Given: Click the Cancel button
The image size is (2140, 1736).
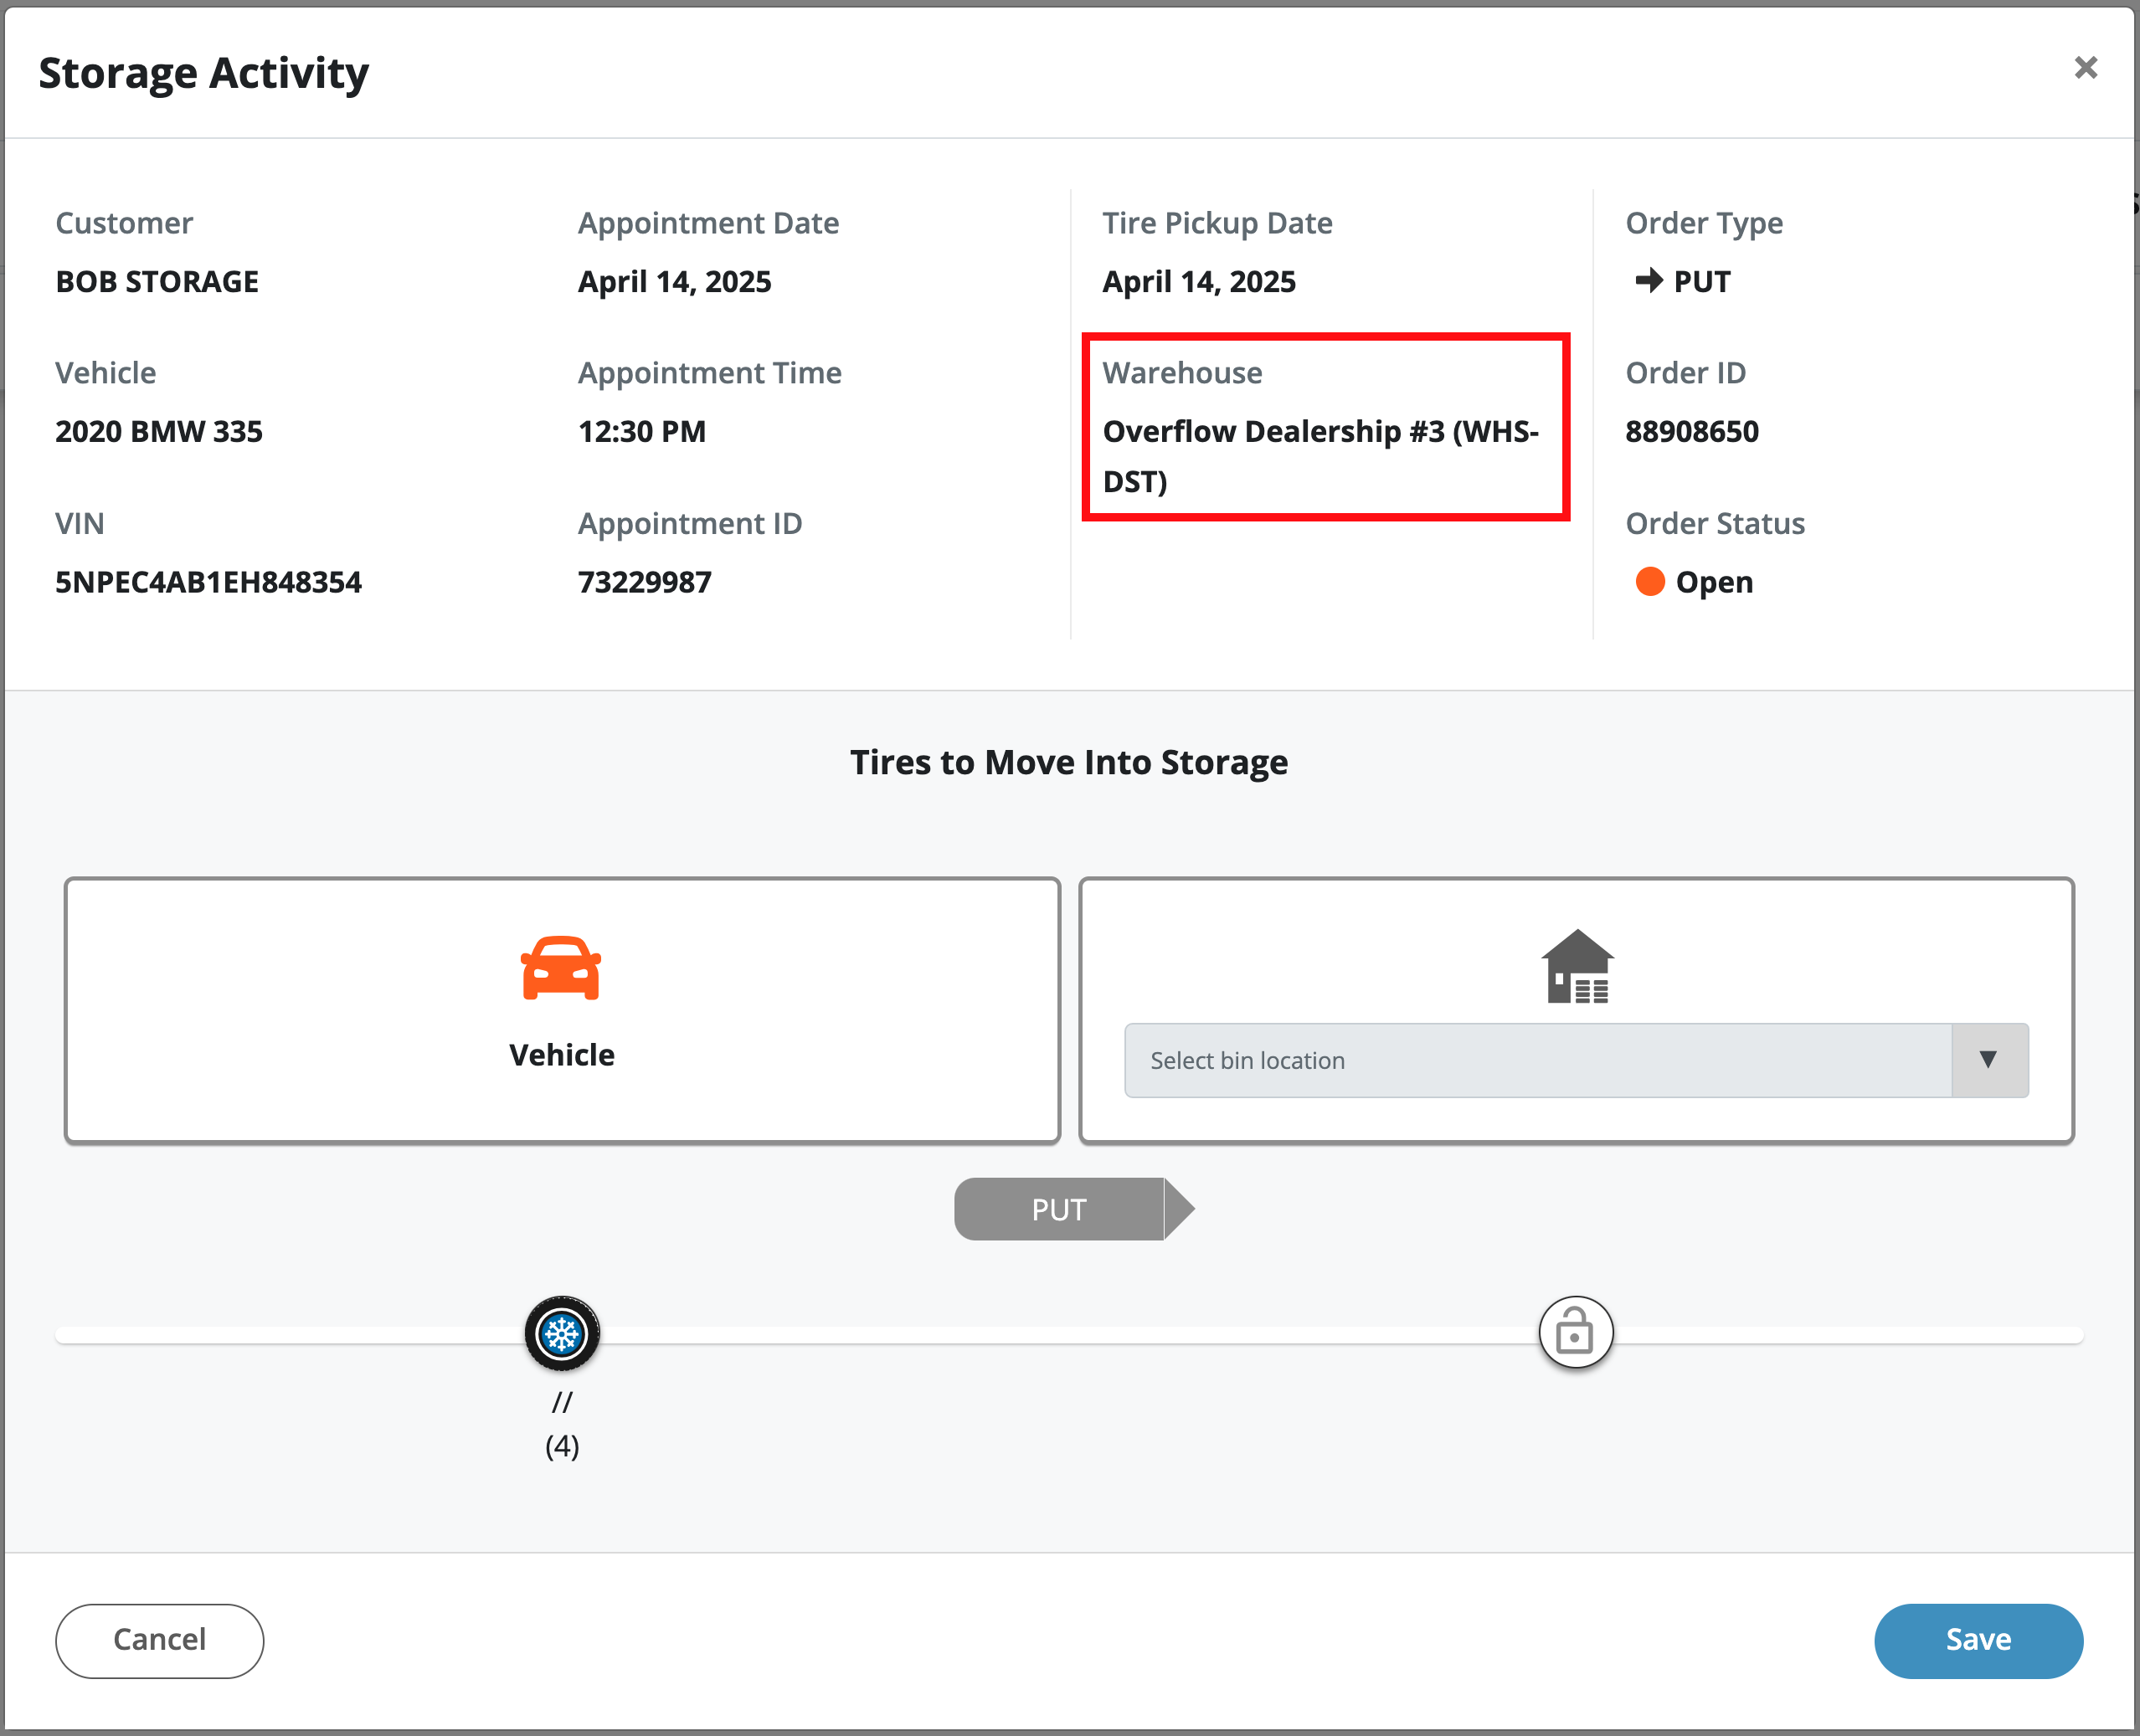Looking at the screenshot, I should point(159,1640).
